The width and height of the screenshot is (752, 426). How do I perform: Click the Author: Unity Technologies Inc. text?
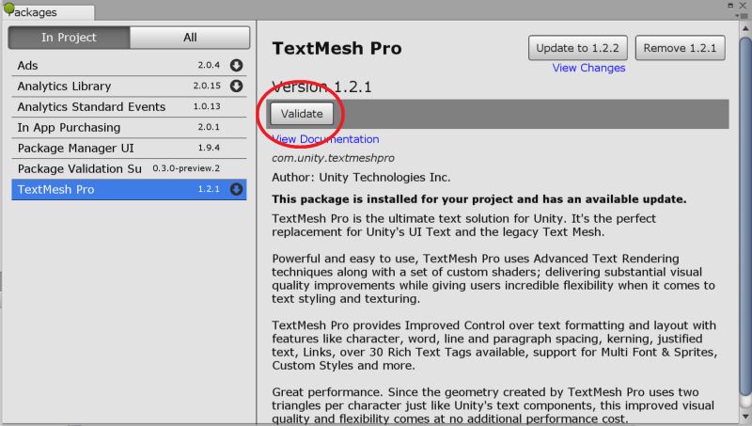coord(361,178)
